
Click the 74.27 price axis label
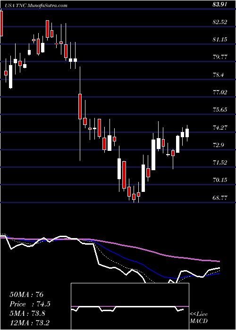click(x=220, y=127)
